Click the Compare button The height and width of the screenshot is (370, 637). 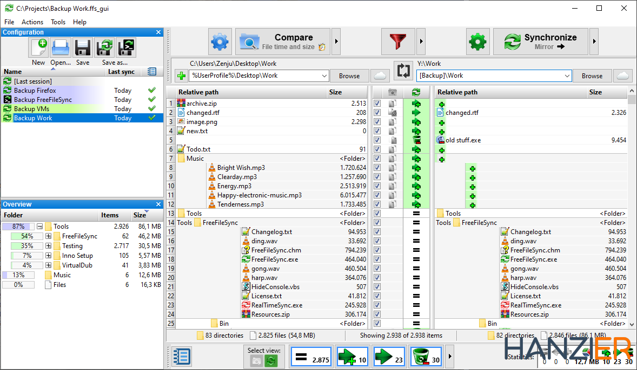(x=283, y=42)
